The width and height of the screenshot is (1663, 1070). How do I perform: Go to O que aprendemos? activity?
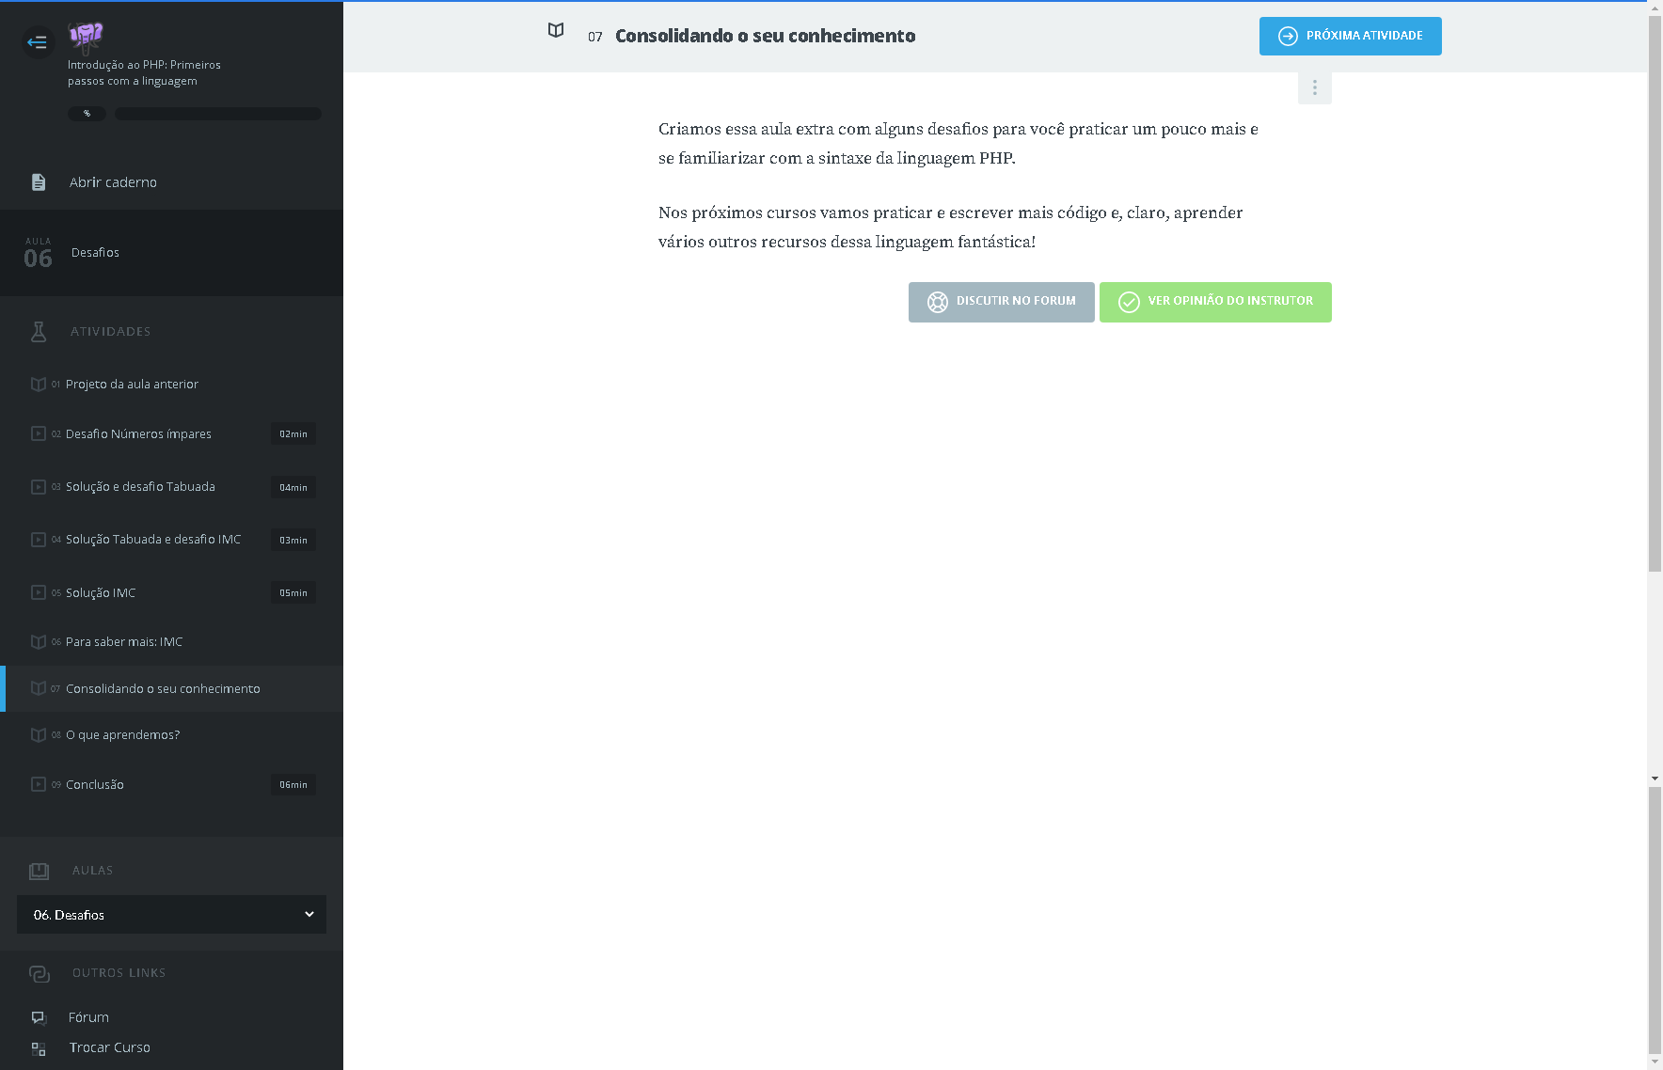click(x=122, y=735)
